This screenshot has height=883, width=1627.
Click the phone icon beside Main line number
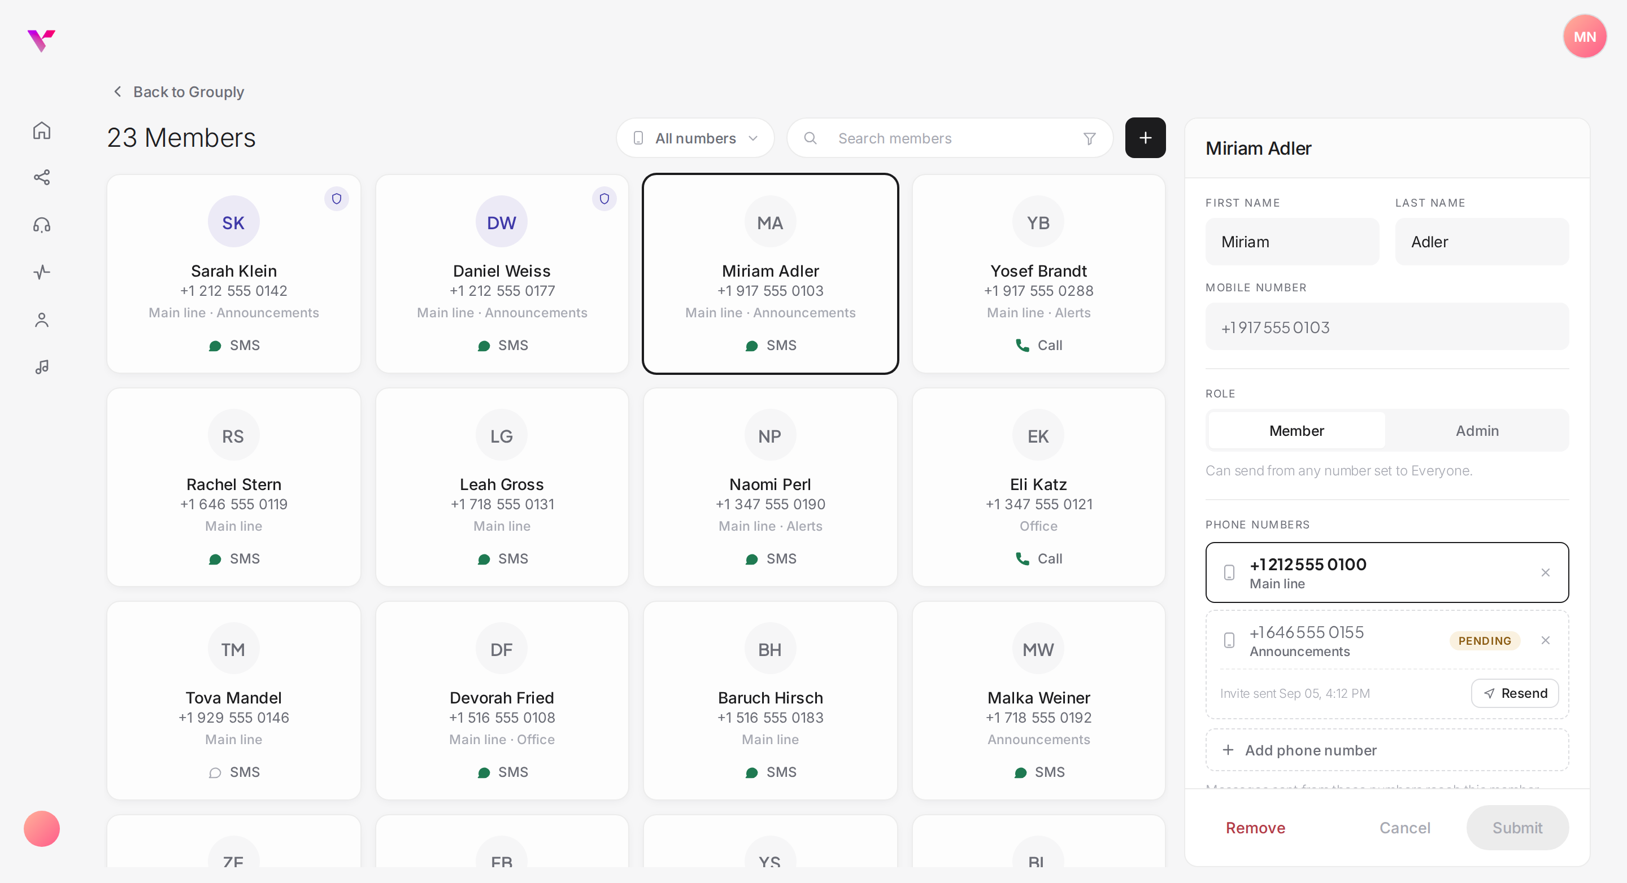[1229, 572]
